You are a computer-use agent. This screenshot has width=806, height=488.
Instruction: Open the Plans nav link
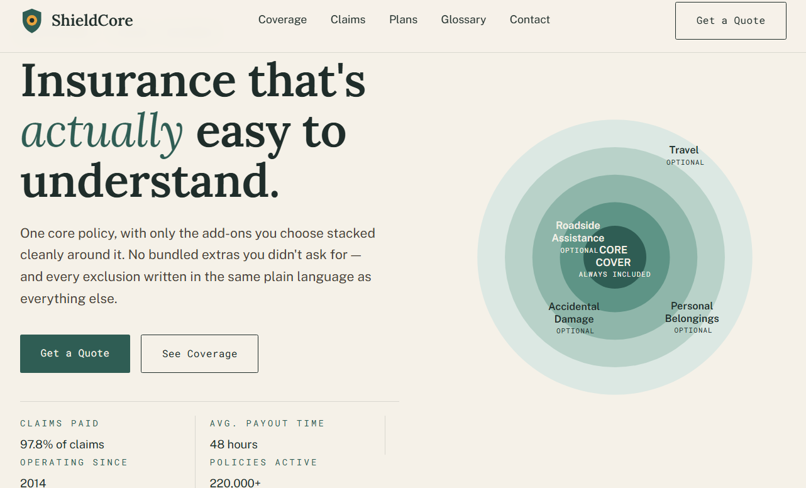404,19
